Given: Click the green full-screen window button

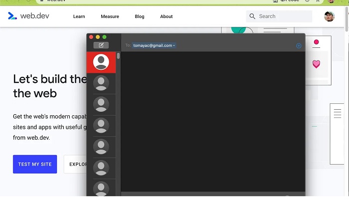Looking at the screenshot, I should pos(105,37).
